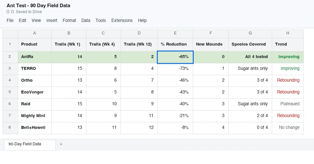
Task: Click the add new sheet plus icon
Action: [61, 144]
